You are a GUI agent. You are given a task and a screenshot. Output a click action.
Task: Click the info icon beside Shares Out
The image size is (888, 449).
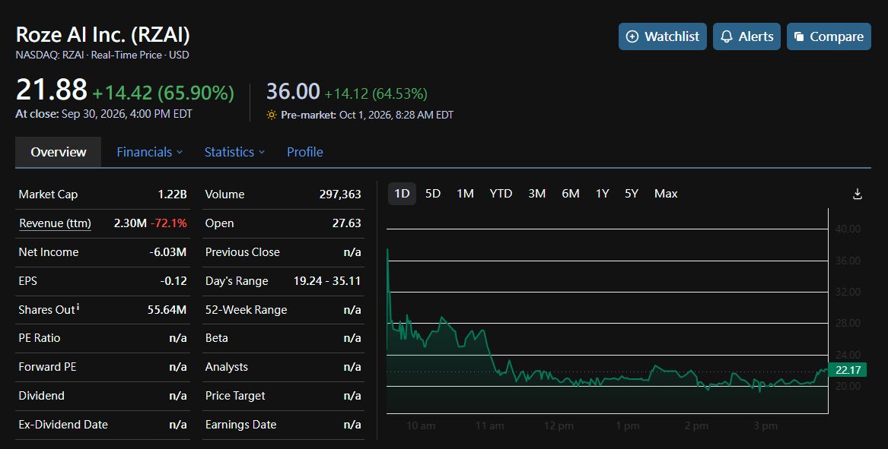tap(78, 307)
